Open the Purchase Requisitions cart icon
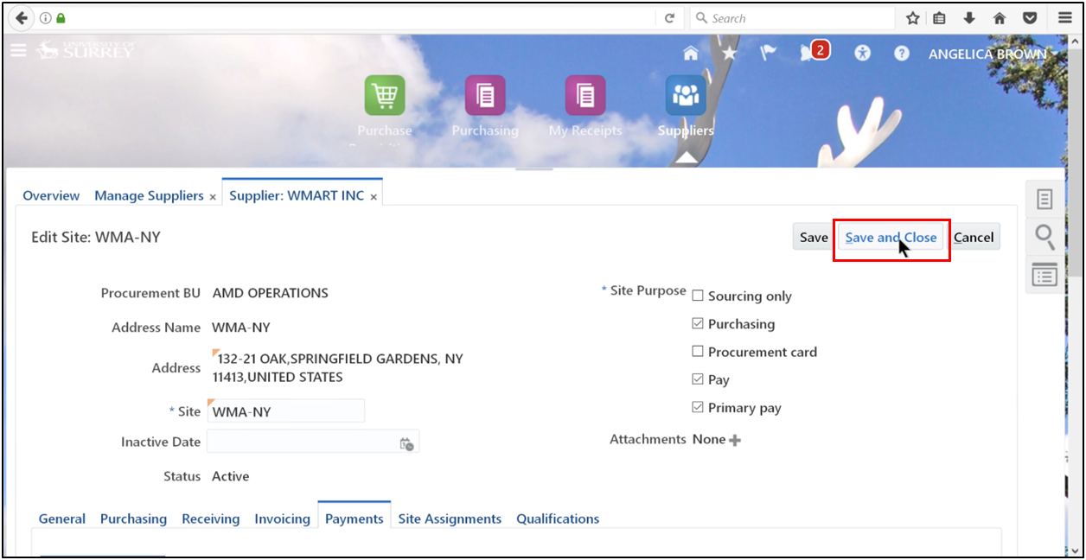The image size is (1086, 560). click(385, 96)
